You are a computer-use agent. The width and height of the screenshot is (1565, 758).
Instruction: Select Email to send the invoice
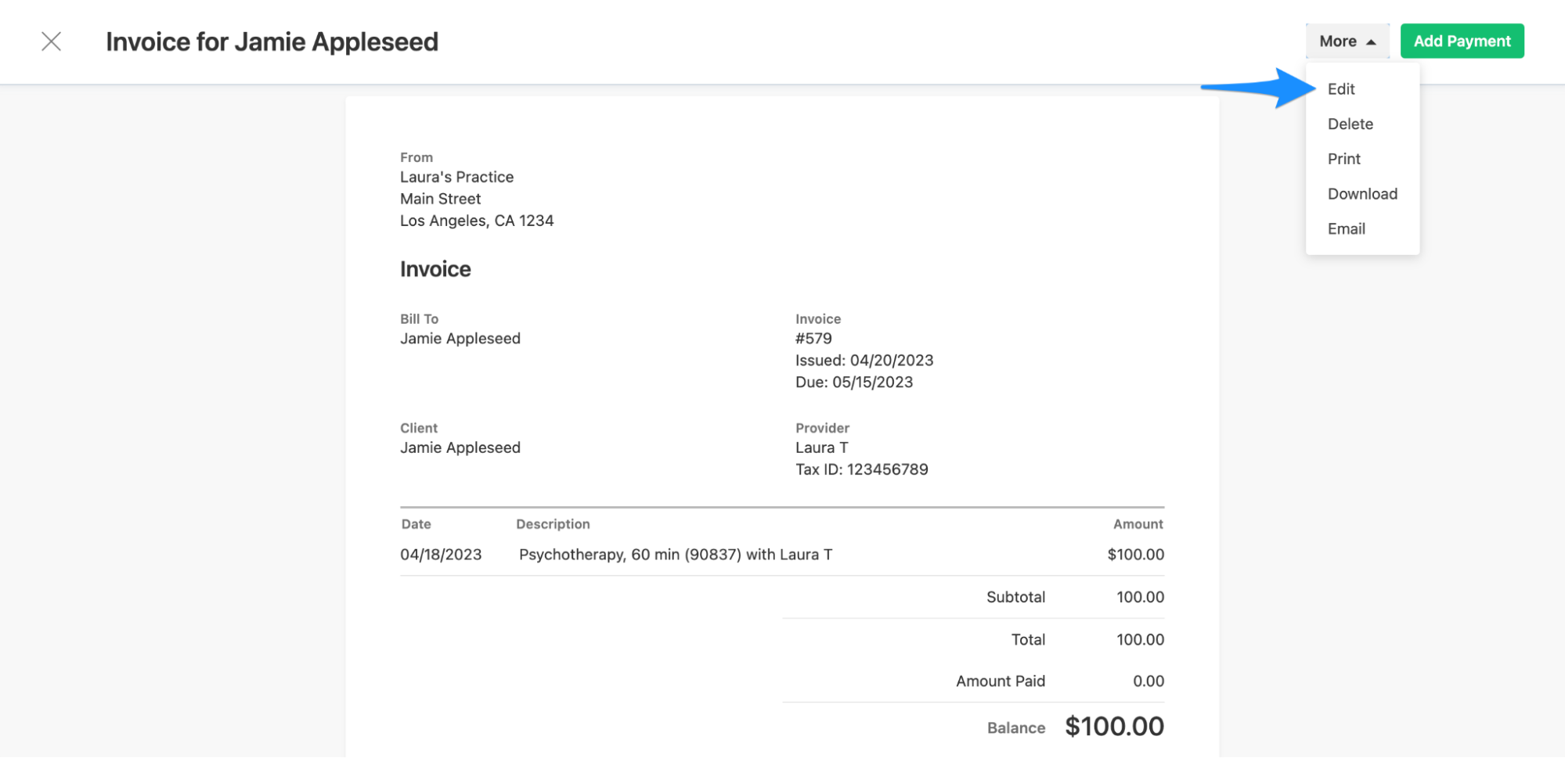[x=1345, y=228]
